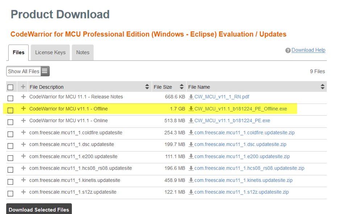The width and height of the screenshot is (362, 214).
Task: Click the download icon for dsc.updatesite.zip
Action: pyautogui.click(x=191, y=144)
